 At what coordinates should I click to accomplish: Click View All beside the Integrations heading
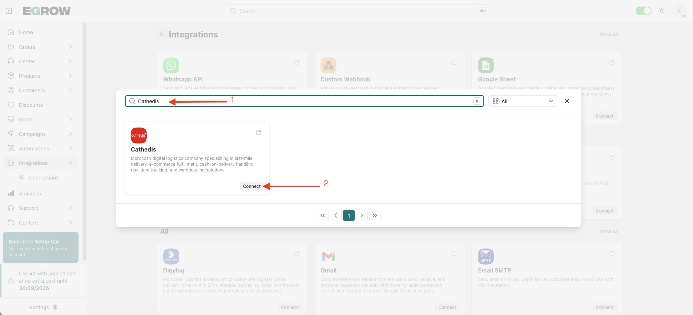click(609, 35)
